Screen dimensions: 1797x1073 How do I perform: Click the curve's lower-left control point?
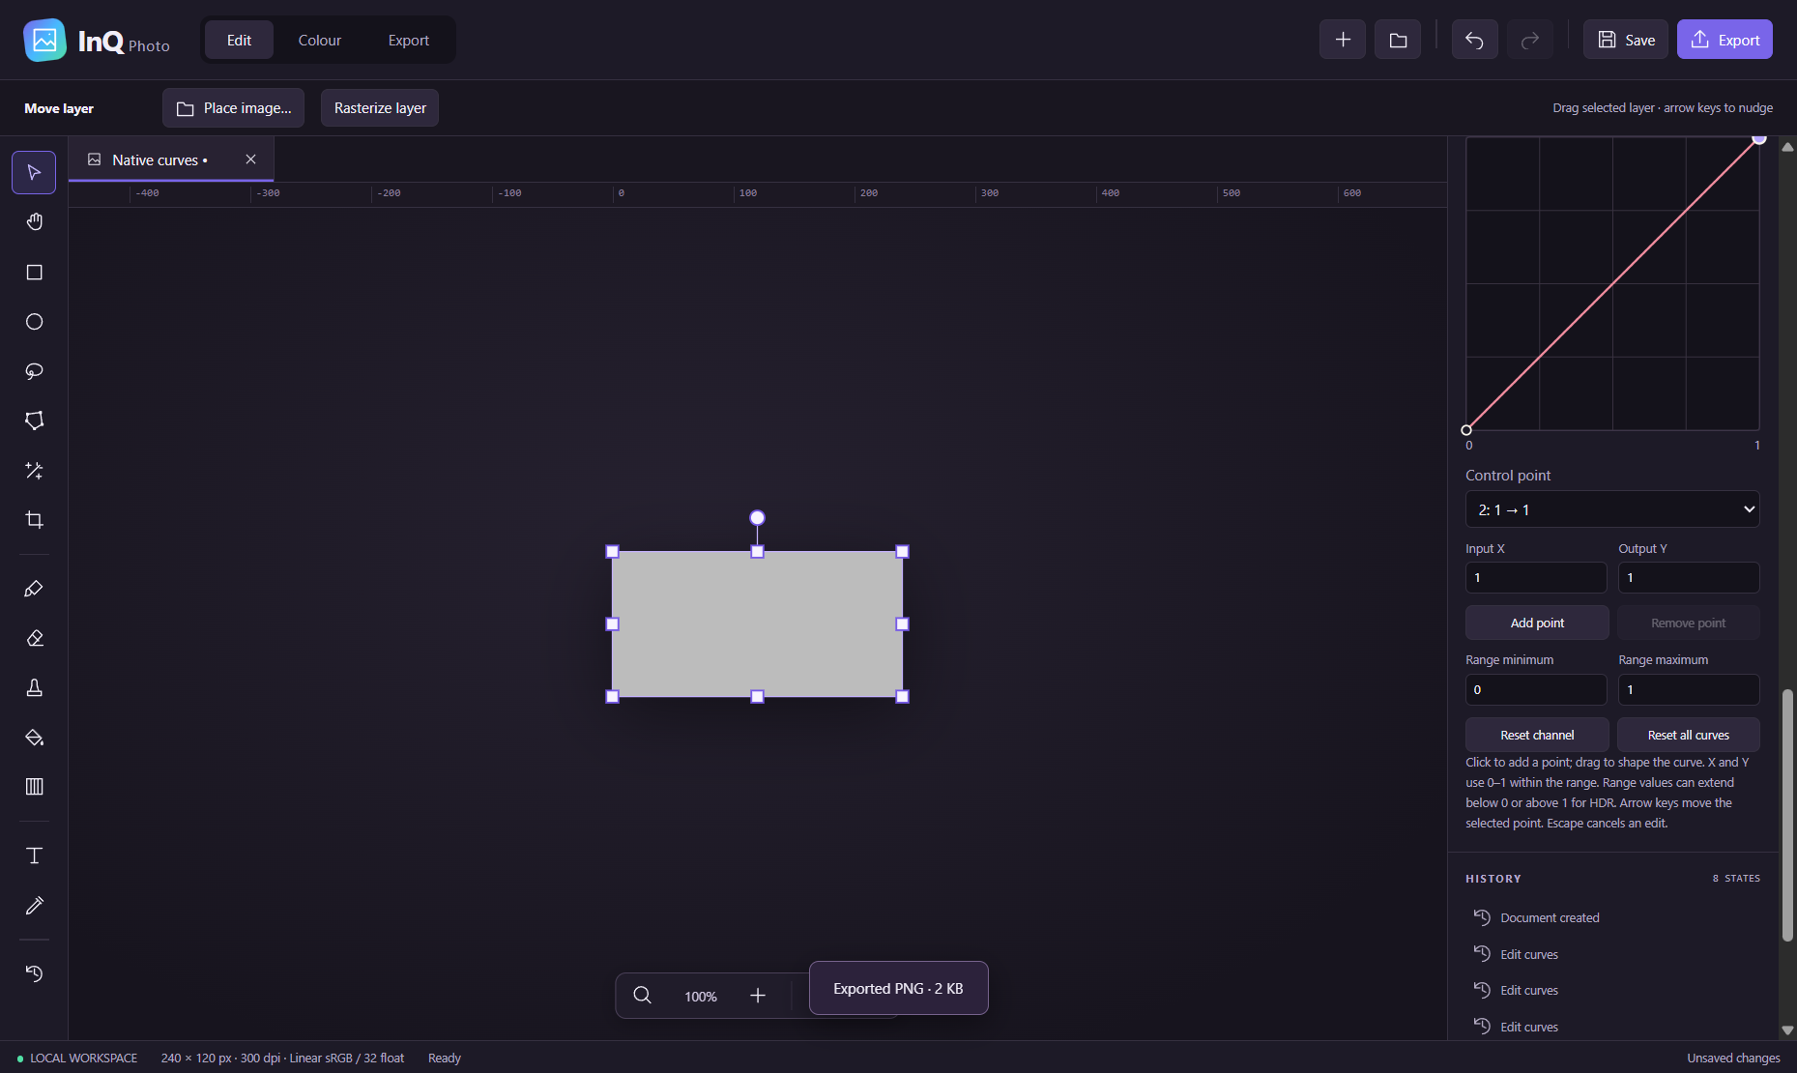[1466, 430]
